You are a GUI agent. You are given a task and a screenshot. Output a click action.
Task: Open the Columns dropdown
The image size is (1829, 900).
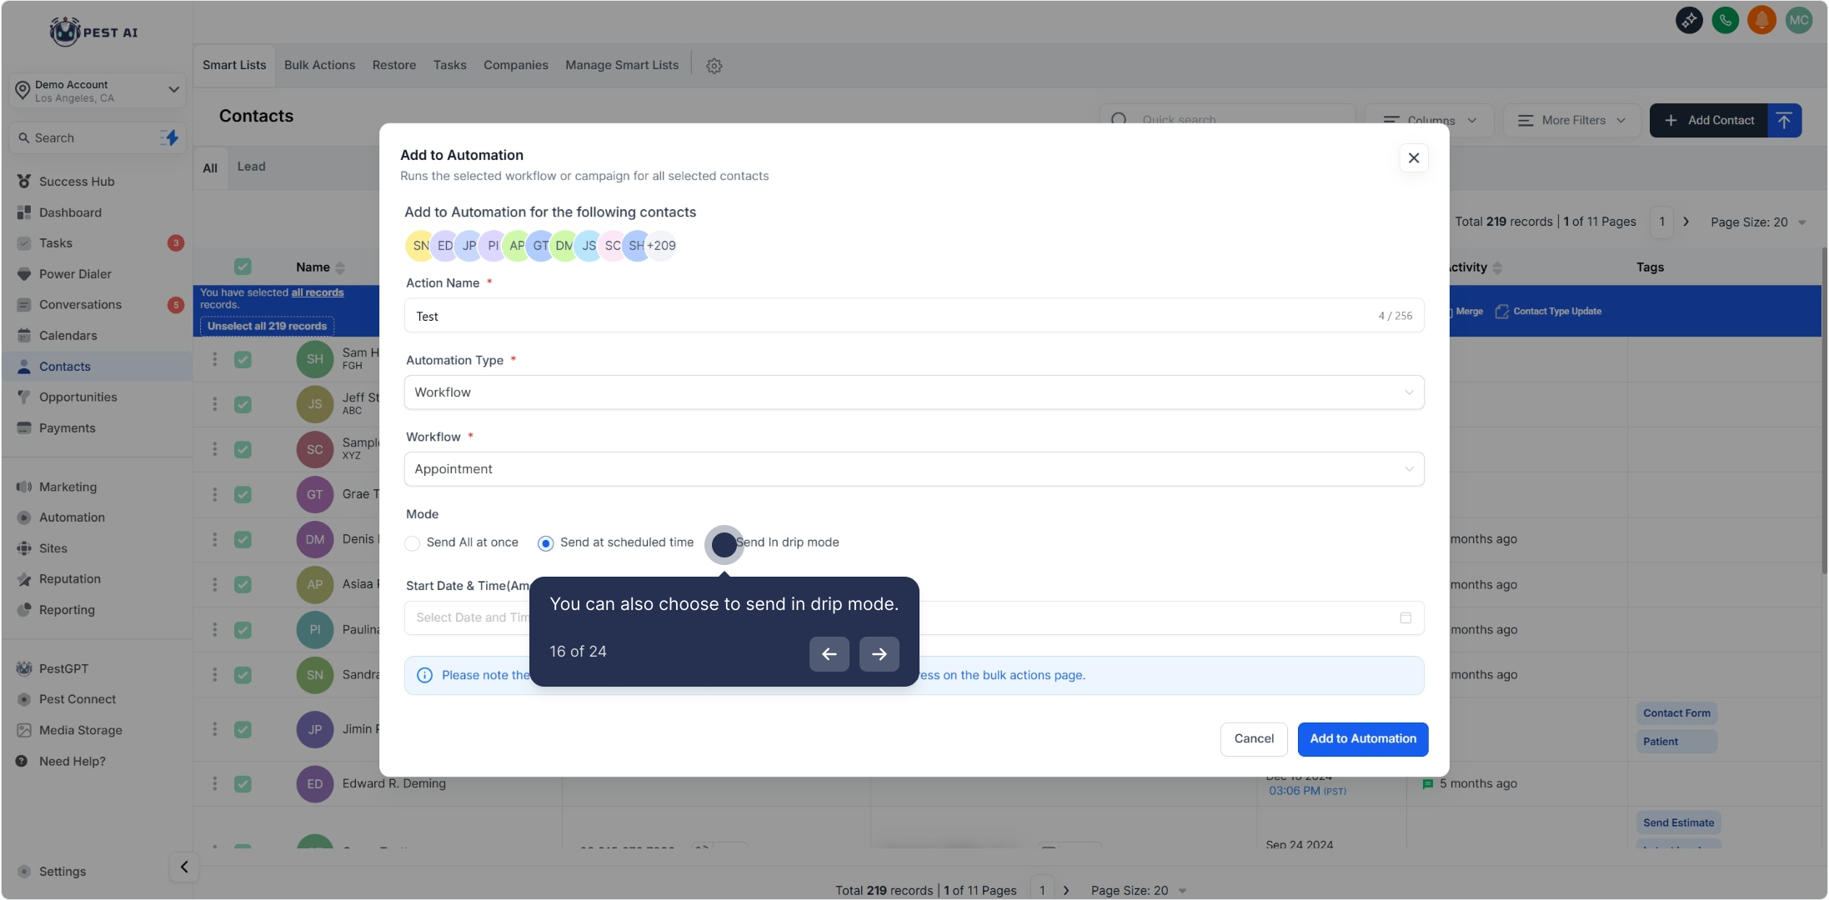1429,121
